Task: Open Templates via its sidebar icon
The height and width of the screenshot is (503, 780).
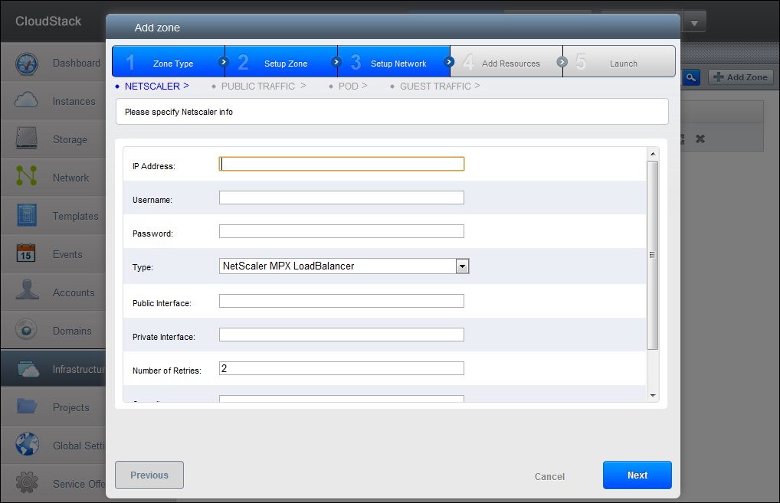Action: pos(27,216)
